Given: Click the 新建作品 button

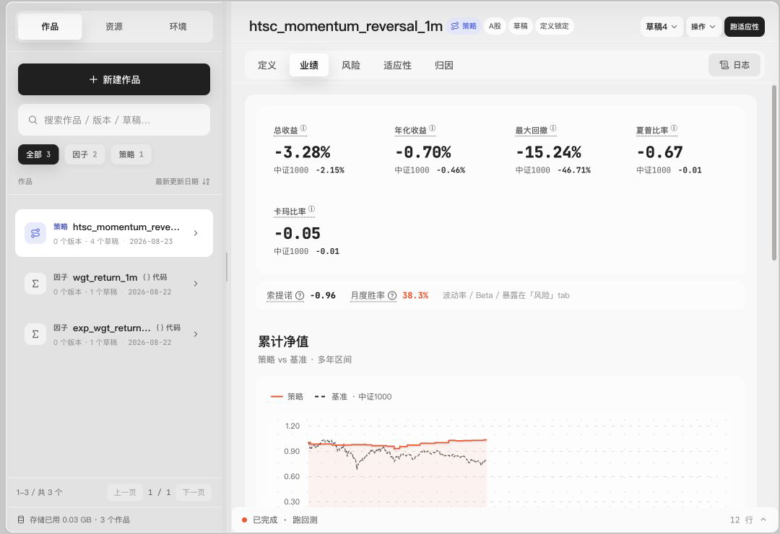Looking at the screenshot, I should tap(114, 79).
